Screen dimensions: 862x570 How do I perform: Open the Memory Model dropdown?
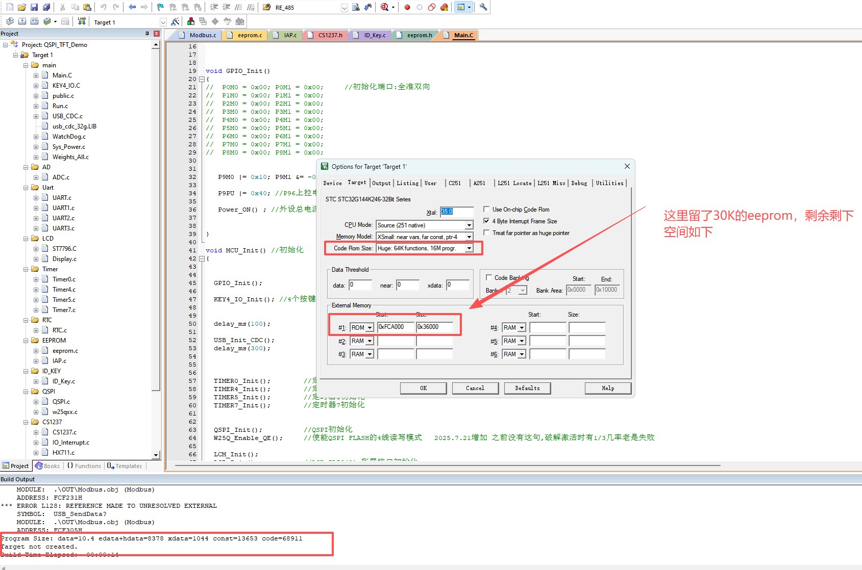pyautogui.click(x=469, y=237)
